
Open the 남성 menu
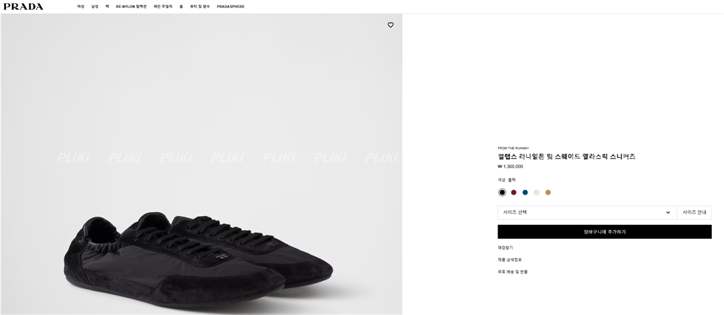point(95,7)
